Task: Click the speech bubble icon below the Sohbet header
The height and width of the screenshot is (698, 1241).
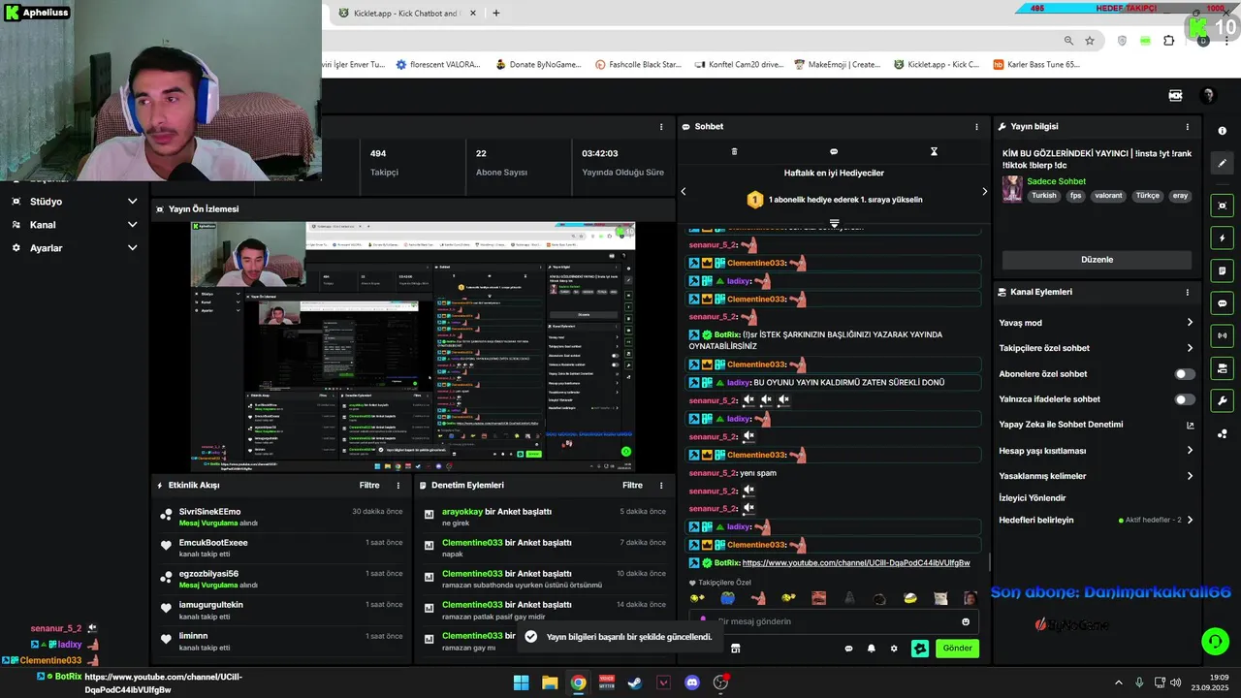Action: 834,151
